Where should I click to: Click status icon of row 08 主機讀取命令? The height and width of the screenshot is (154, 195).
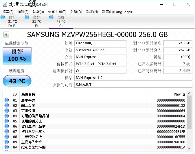(x=7, y=137)
